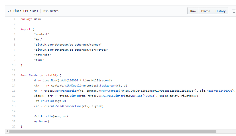
Task: Select line number 16 at types.SignTx
Action: pyautogui.click(x=14, y=96)
